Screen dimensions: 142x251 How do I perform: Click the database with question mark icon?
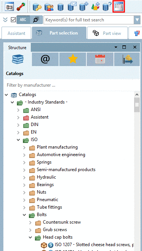tap(107, 7)
